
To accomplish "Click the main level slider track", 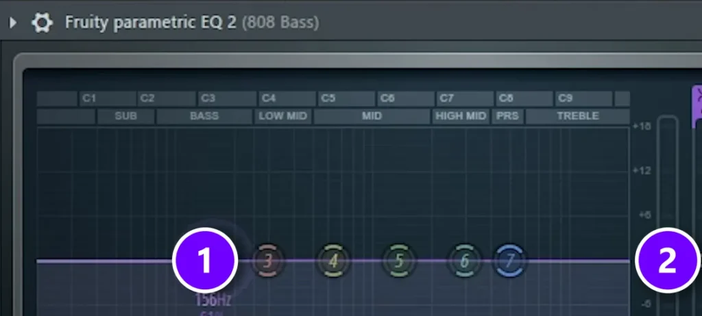I will [668, 215].
